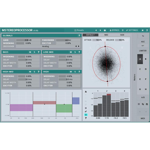Solo the HIGH band
The image size is (150, 150).
(75, 72)
